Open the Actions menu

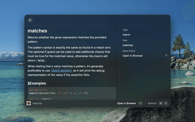coord(152,103)
